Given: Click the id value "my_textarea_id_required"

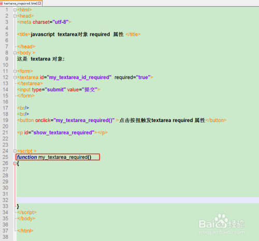Looking at the screenshot, I should click(79, 78).
